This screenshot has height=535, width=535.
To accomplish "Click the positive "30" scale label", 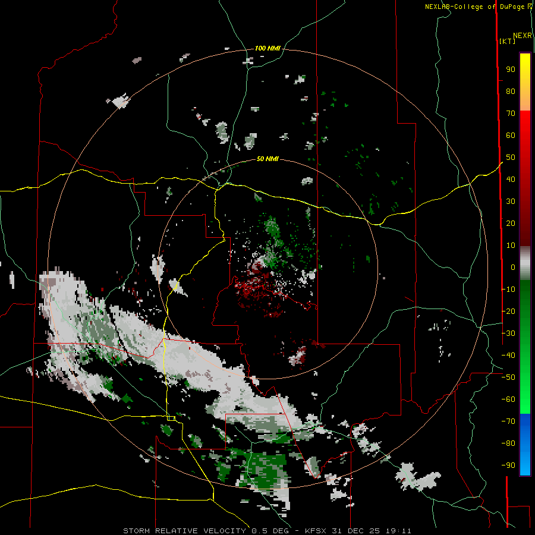I will tap(511, 202).
